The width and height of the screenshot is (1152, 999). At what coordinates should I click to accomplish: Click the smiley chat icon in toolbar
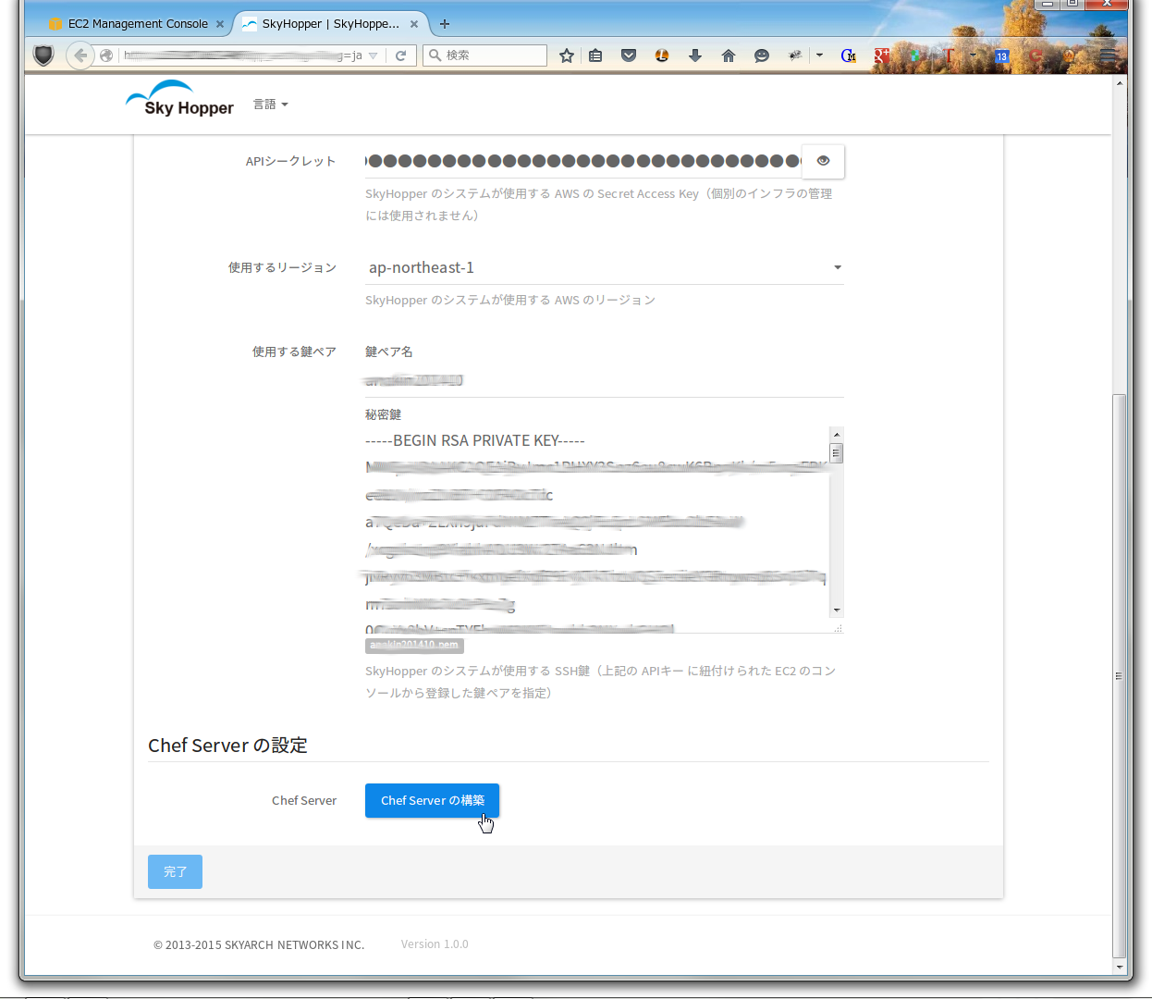[x=762, y=55]
